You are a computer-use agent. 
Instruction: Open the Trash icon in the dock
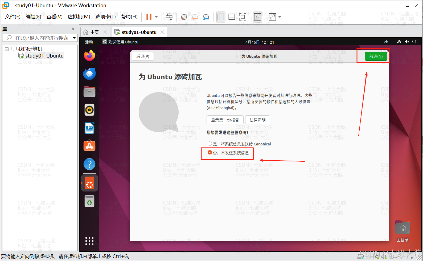click(x=89, y=201)
